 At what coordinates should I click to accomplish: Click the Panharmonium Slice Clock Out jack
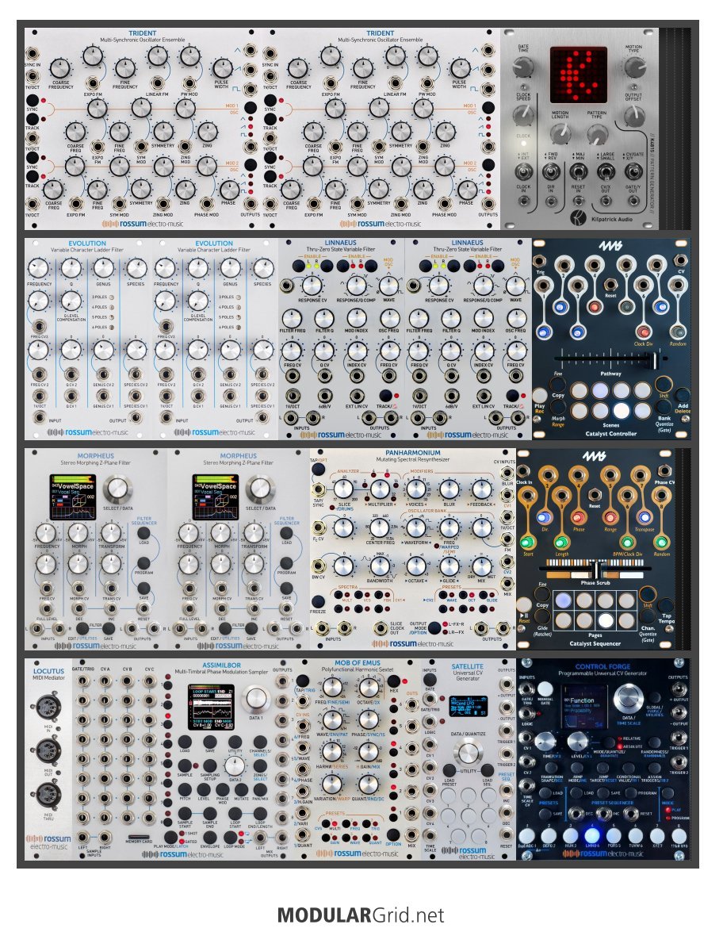pos(381,627)
